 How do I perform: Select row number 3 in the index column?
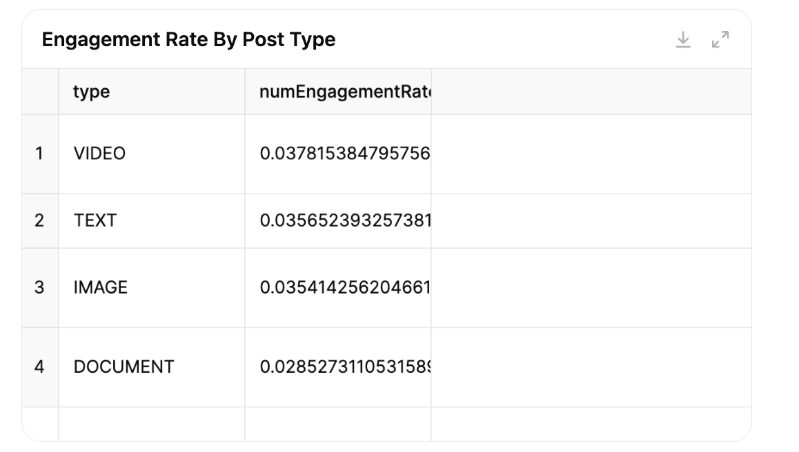(40, 287)
